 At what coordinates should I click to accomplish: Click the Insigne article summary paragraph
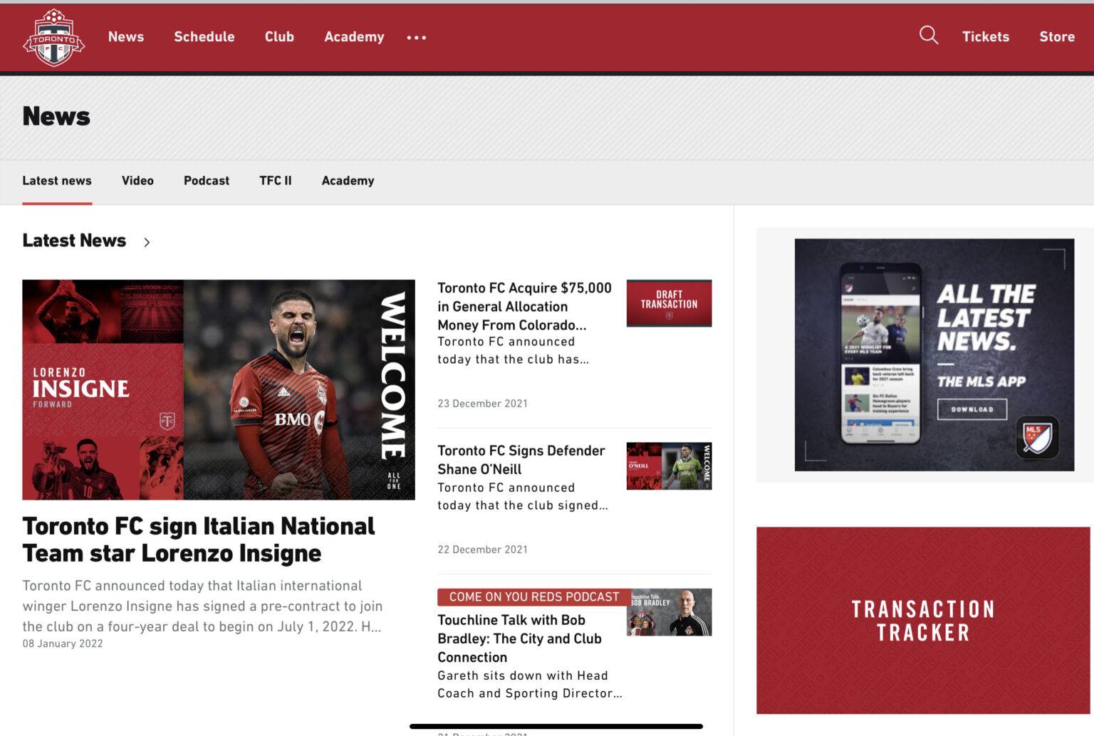tap(203, 606)
